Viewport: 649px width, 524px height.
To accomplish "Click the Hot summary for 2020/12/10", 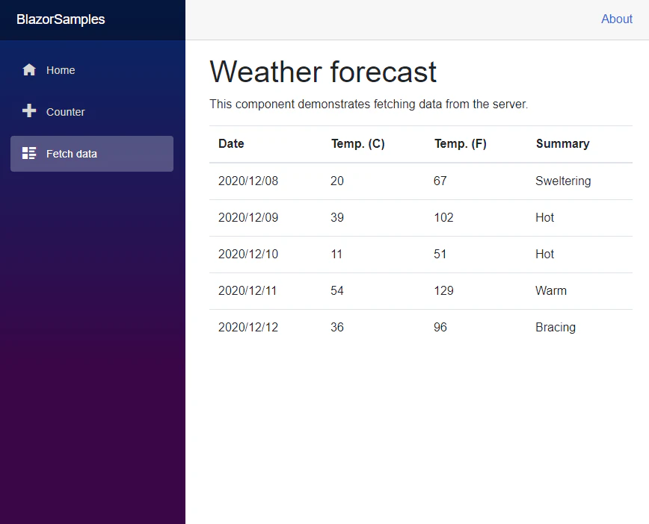I will coord(544,254).
